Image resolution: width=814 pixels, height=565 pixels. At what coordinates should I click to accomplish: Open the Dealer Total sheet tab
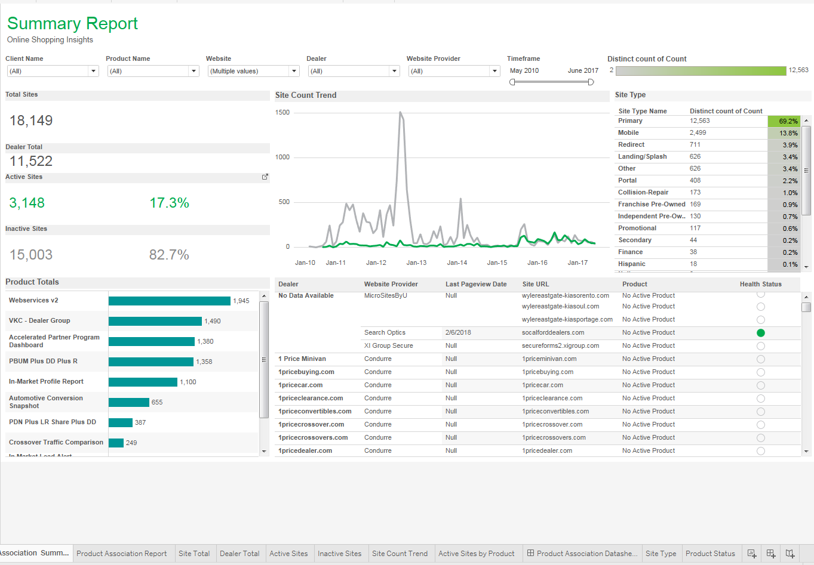(239, 554)
